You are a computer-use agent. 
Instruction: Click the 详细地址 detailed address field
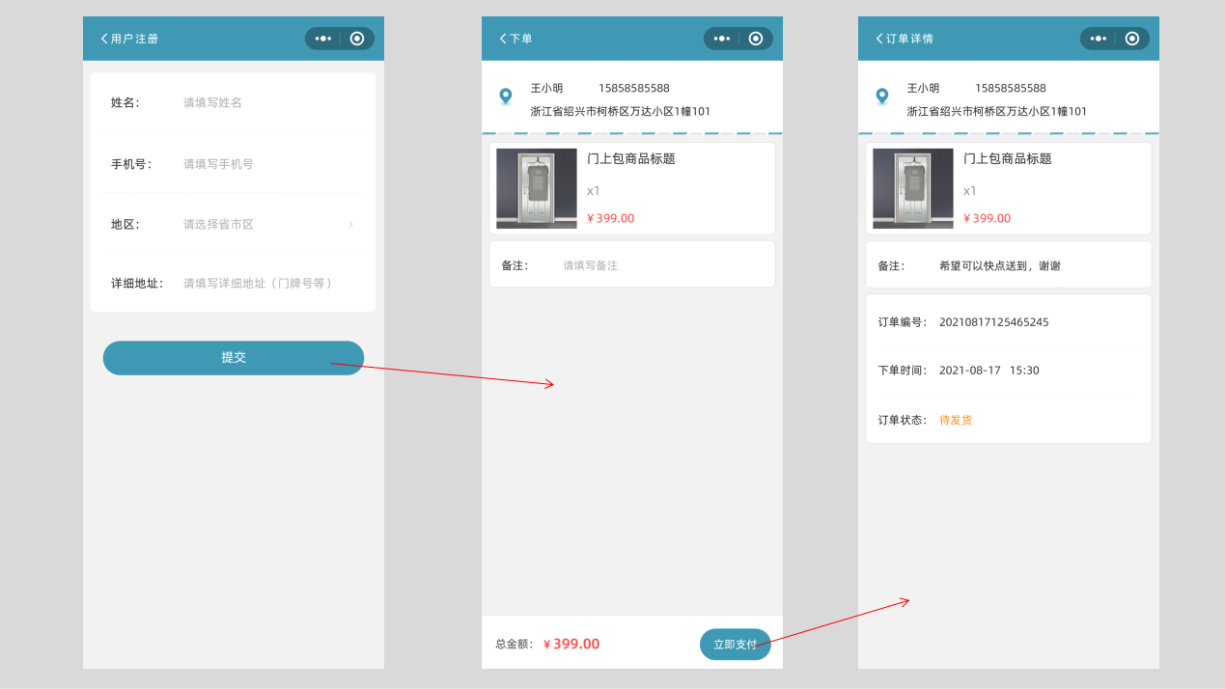point(259,284)
